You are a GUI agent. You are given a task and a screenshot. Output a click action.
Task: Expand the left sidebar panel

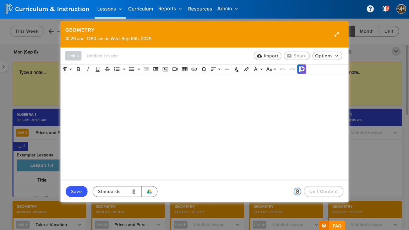[x=3, y=67]
